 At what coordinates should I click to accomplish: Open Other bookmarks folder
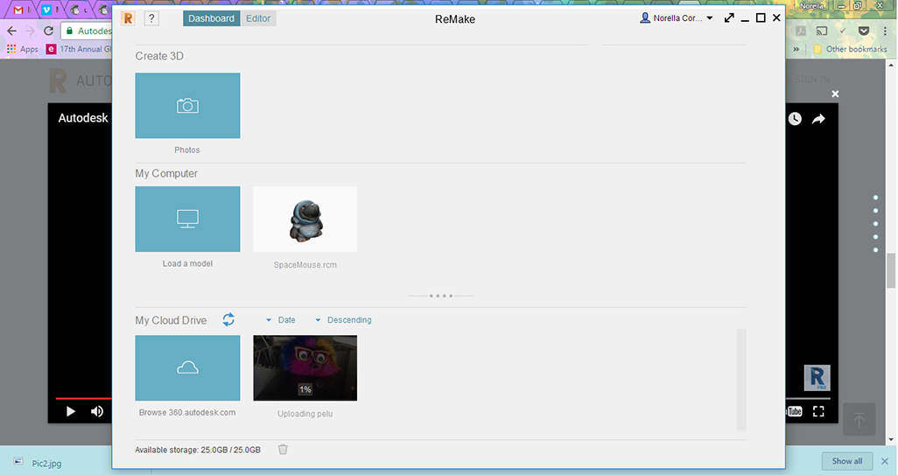coord(850,49)
